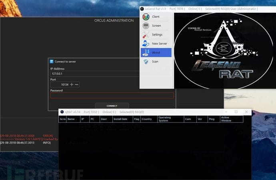276x180 pixels.
Task: Click the Ver column header in njRAT
Action: pyautogui.click(x=202, y=119)
